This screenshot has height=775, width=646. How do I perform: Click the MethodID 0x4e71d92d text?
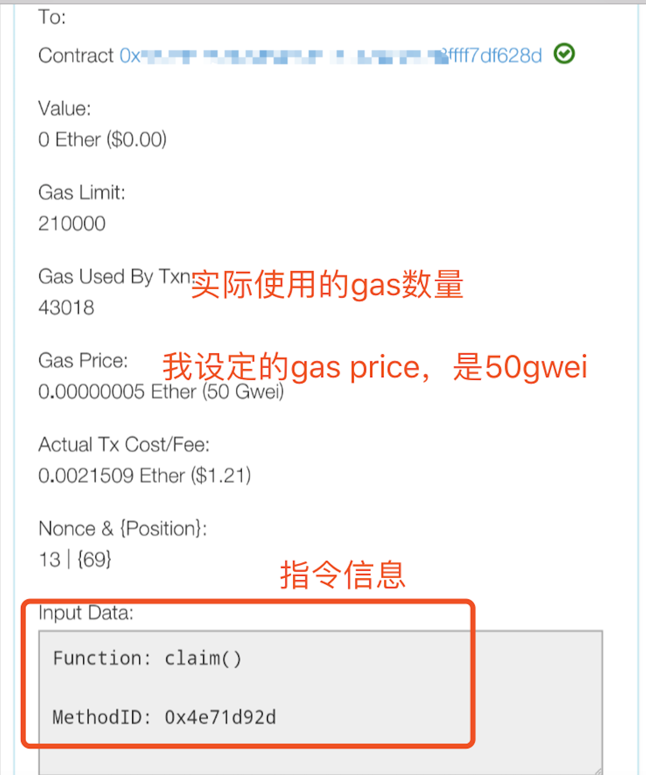click(x=164, y=717)
